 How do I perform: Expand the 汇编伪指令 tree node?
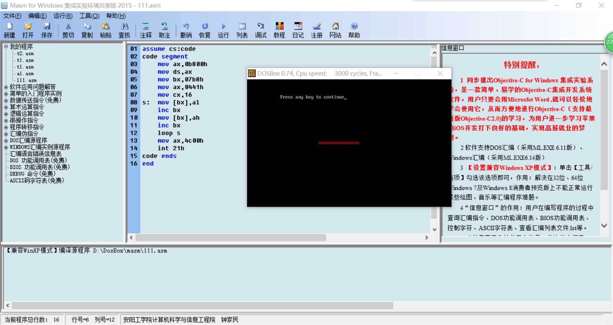coord(6,134)
